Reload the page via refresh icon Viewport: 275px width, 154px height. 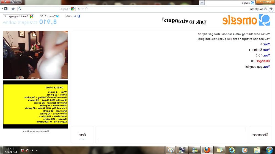79,9
